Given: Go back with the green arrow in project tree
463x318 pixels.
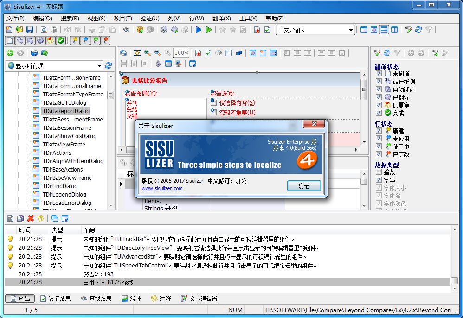Looking at the screenshot, I should [10, 53].
